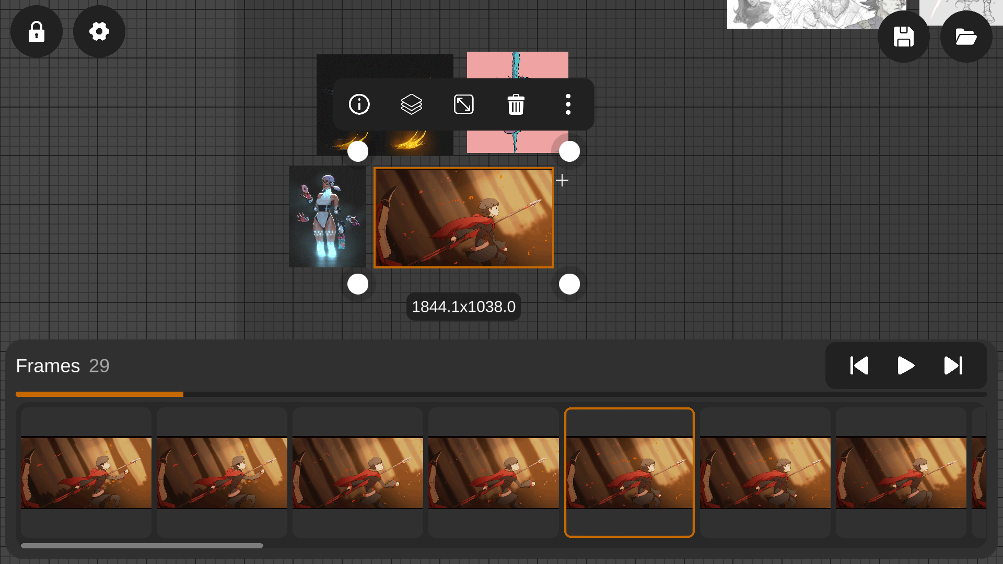Viewport: 1003px width, 564px height.
Task: Select the third frame thumbnail
Action: pos(358,473)
